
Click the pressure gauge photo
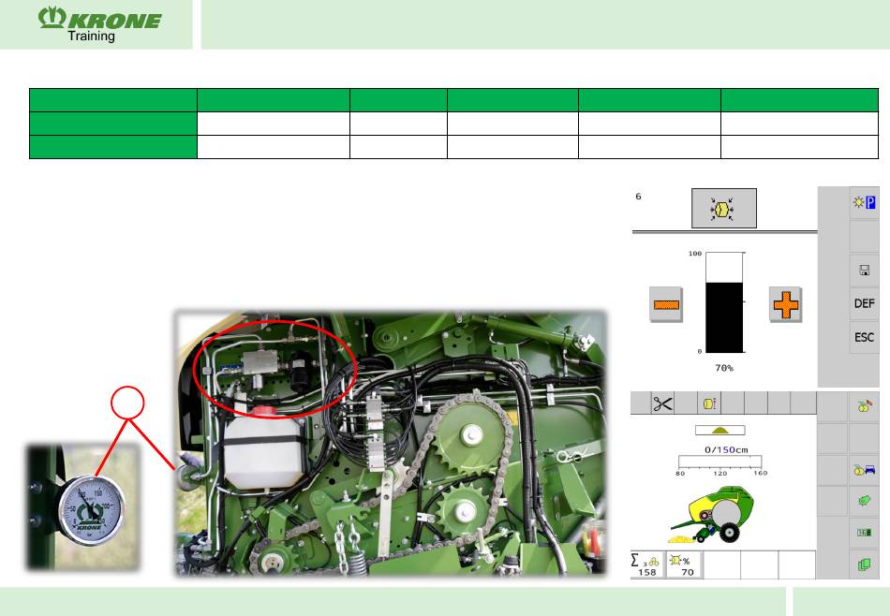(84, 507)
